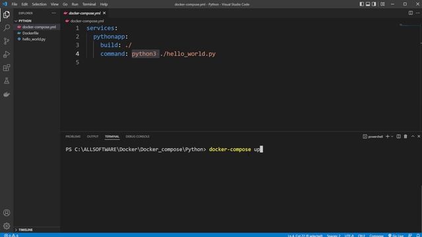Maximize the panel with up chevron
The height and width of the screenshot is (237, 422).
(x=413, y=136)
